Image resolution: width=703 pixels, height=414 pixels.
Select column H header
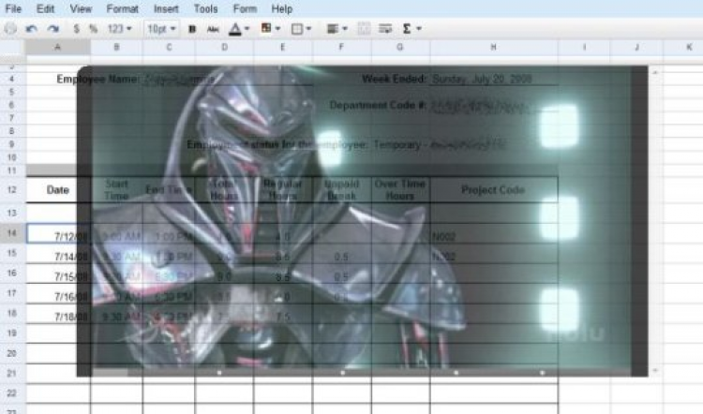coord(493,47)
